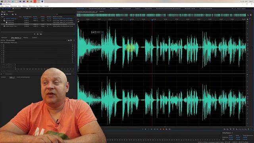This screenshot has width=254, height=143.
Task: Open the effect menu arrow for slot 7
Action: point(73,56)
